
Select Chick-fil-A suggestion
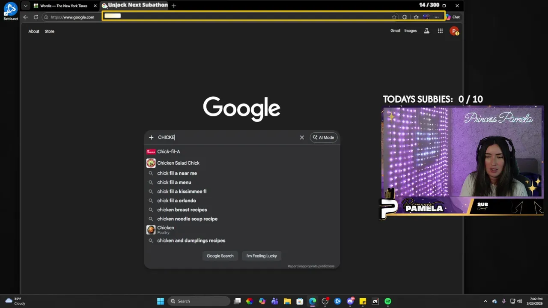[242, 151]
